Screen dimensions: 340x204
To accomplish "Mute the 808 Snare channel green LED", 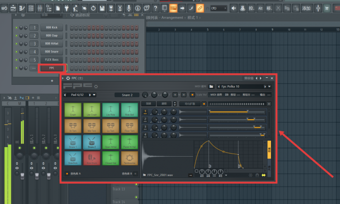I will (16, 52).
